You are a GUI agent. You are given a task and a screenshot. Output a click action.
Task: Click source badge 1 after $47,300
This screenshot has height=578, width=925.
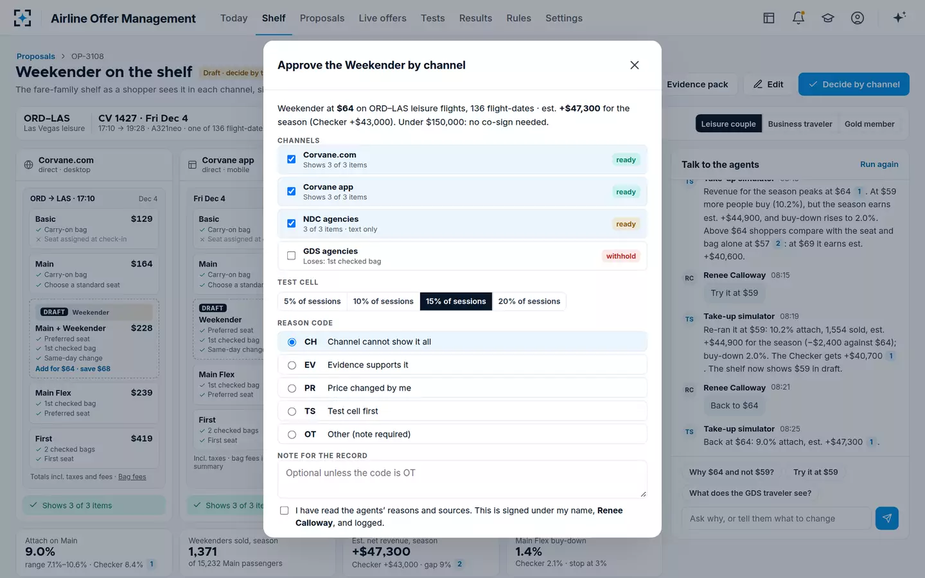point(871,442)
